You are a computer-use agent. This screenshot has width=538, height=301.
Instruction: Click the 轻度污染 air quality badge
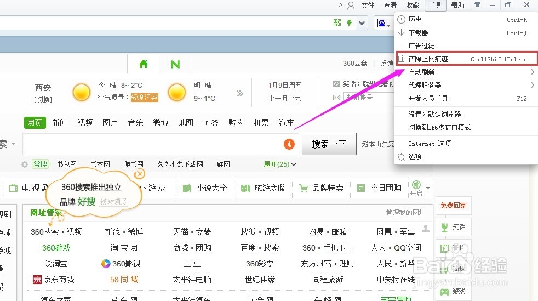(x=145, y=98)
